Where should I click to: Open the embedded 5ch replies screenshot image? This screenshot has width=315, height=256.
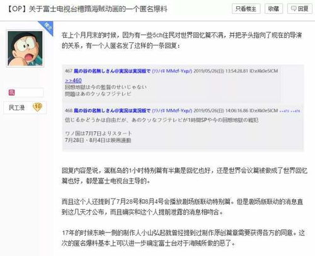point(183,108)
